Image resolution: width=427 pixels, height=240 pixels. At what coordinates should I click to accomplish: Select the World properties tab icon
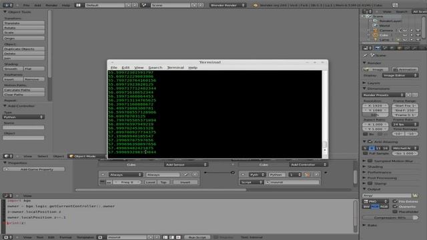[x=392, y=48]
